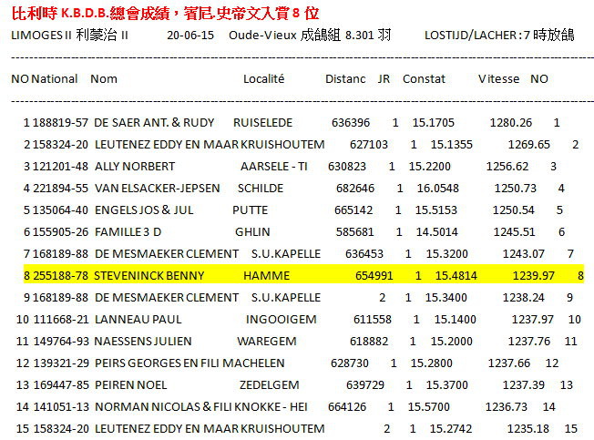Viewport: 594px width, 440px height.
Task: Click the Constat column header
Action: 424,79
